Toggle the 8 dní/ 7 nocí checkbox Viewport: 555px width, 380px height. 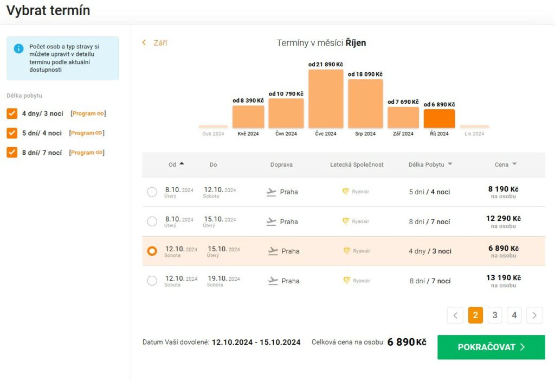click(12, 153)
